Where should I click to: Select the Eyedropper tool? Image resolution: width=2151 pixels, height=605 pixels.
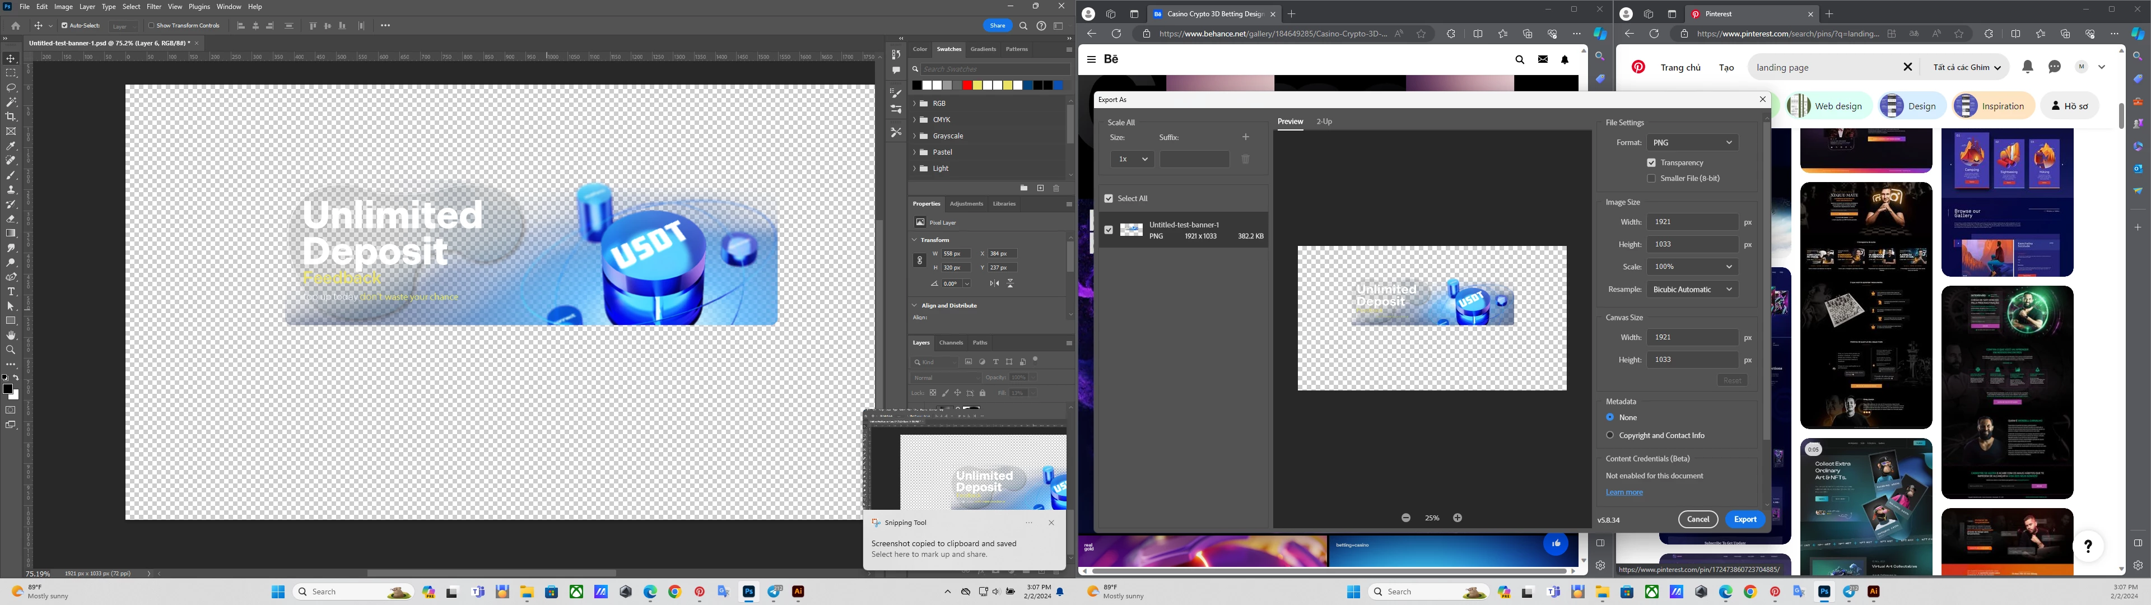tap(11, 146)
